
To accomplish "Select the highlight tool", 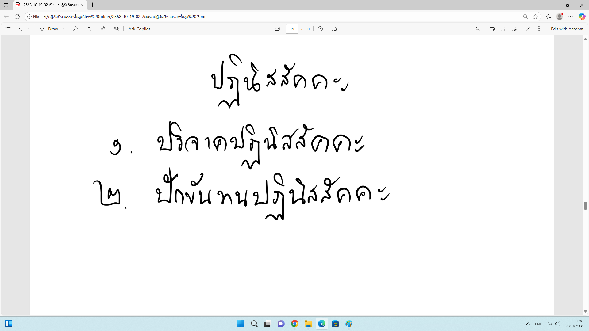I will pos(21,29).
